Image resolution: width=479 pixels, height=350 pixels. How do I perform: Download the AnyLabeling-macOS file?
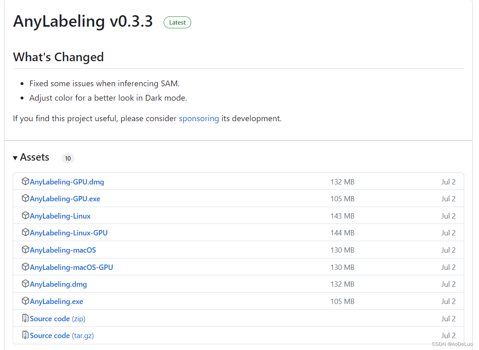pyautogui.click(x=63, y=250)
